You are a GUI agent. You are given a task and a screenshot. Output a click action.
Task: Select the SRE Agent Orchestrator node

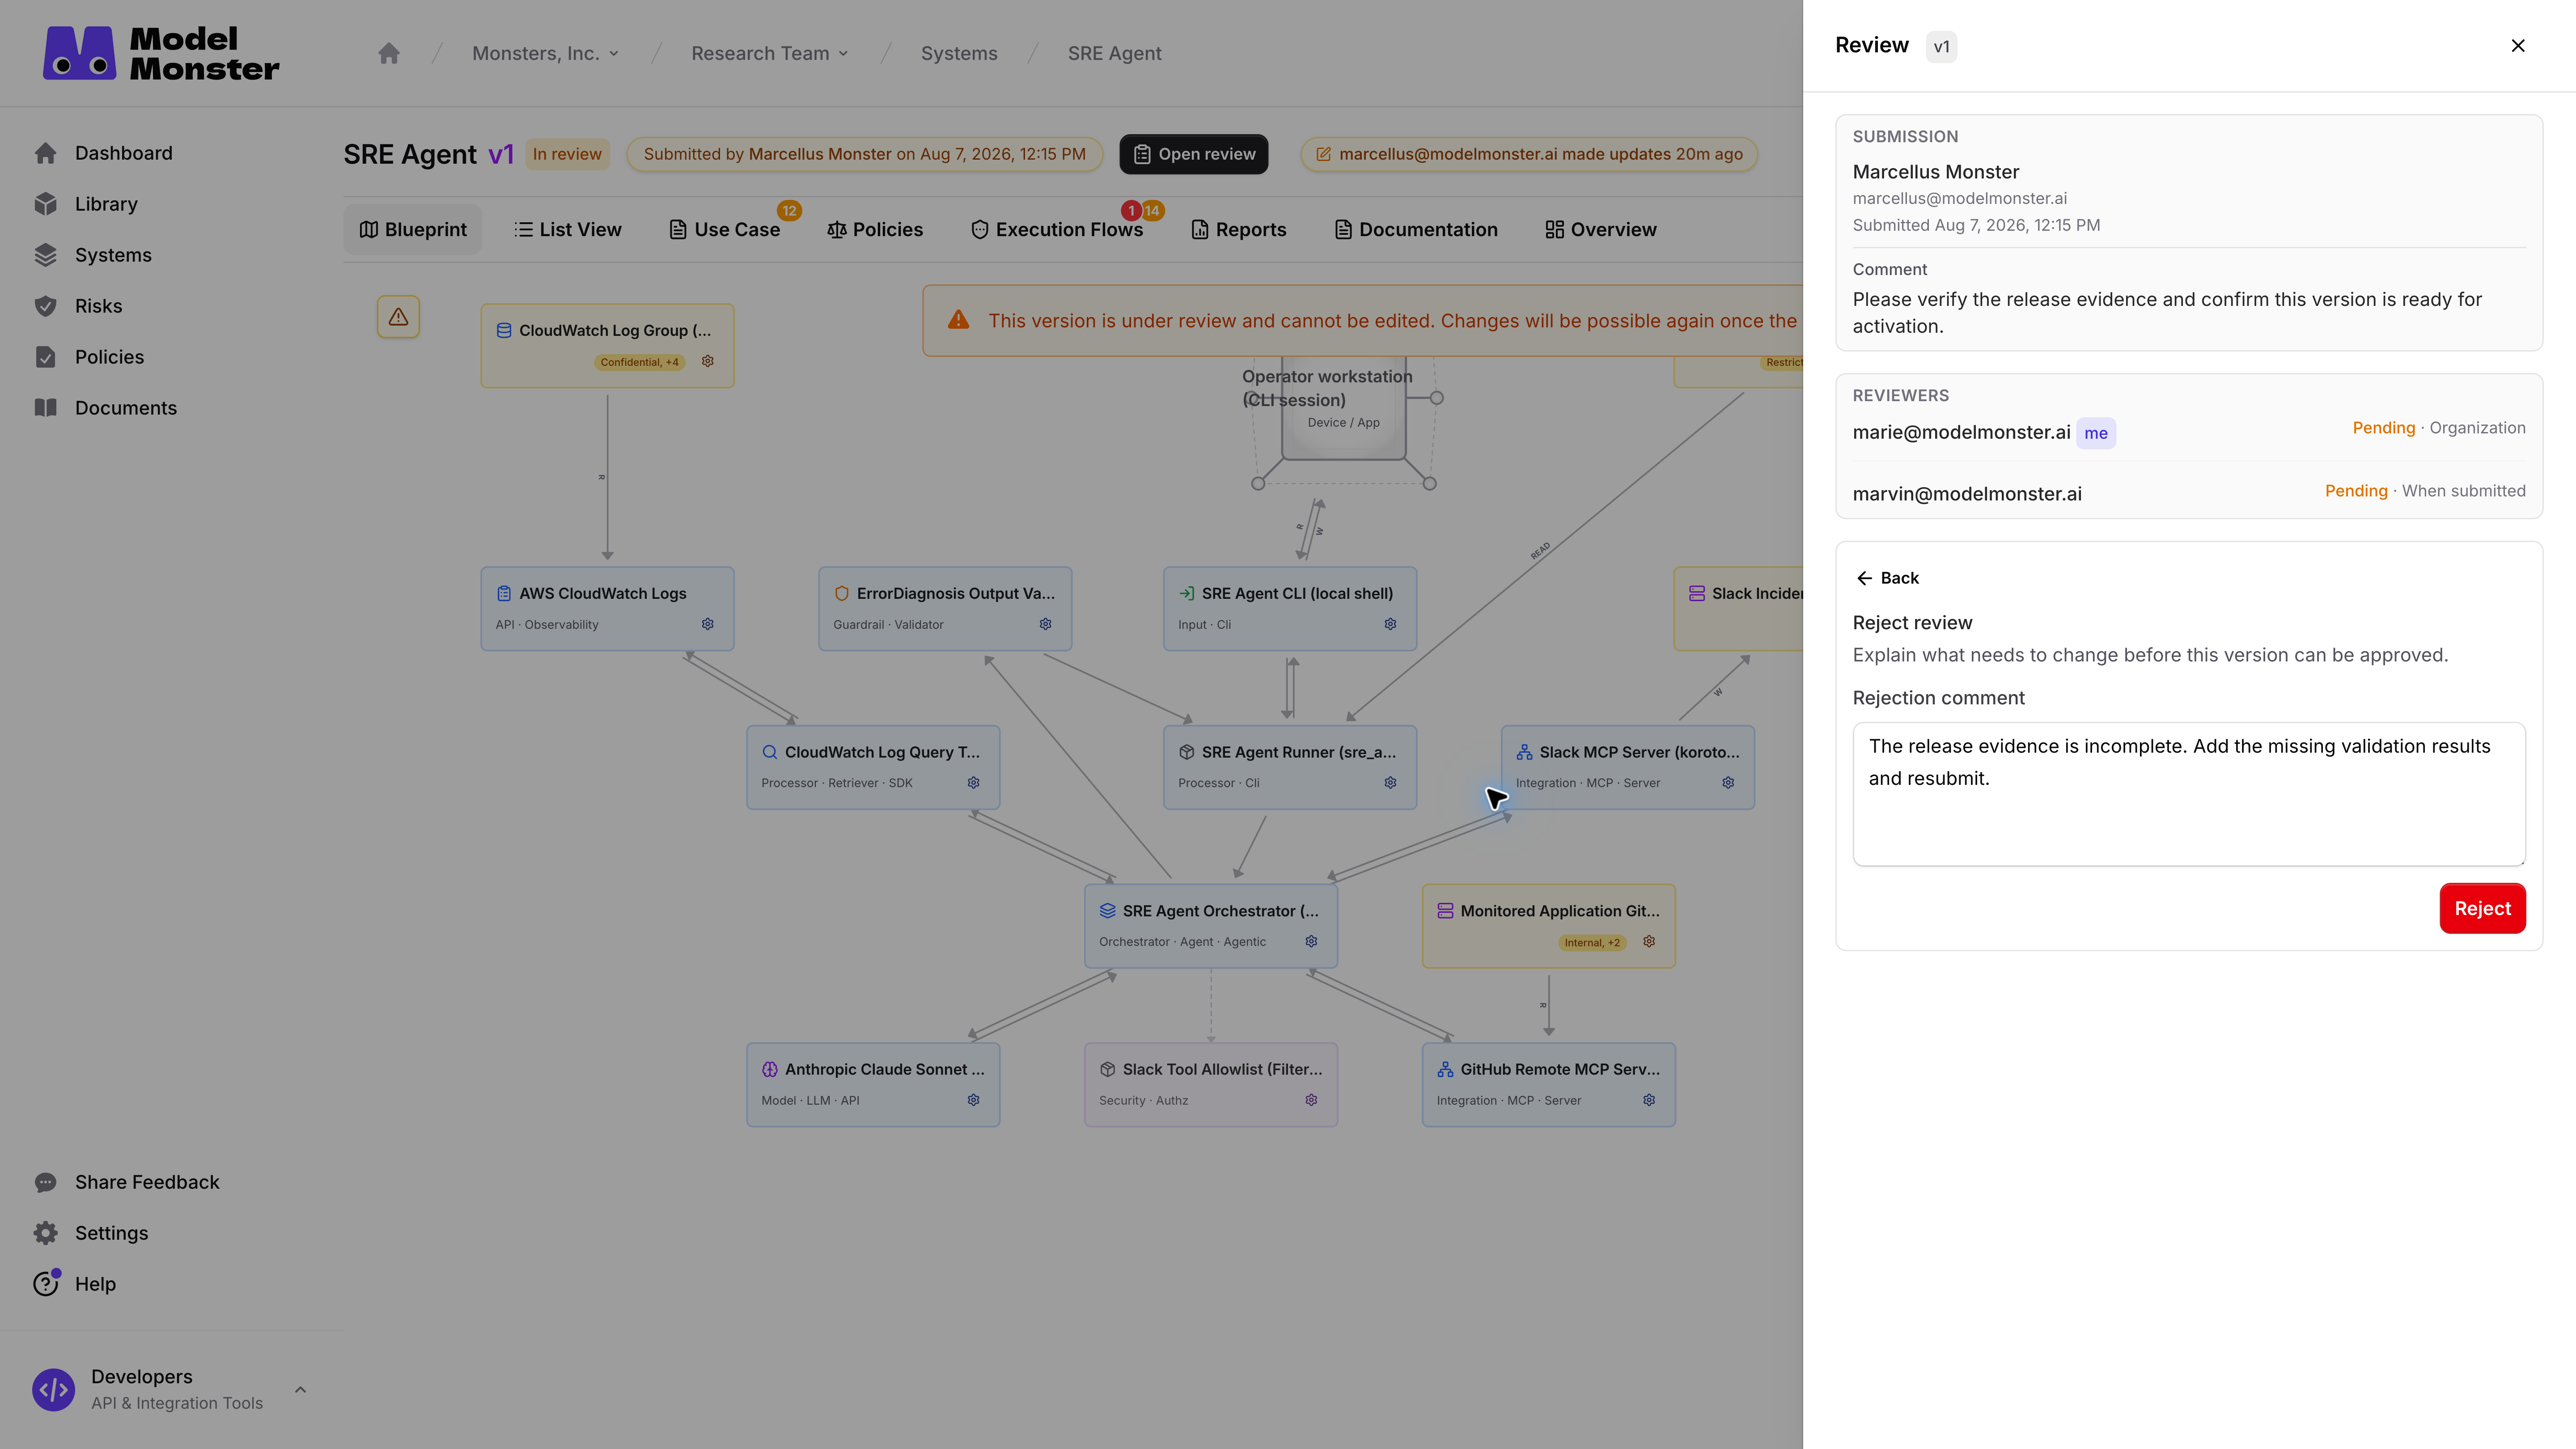click(x=1211, y=926)
